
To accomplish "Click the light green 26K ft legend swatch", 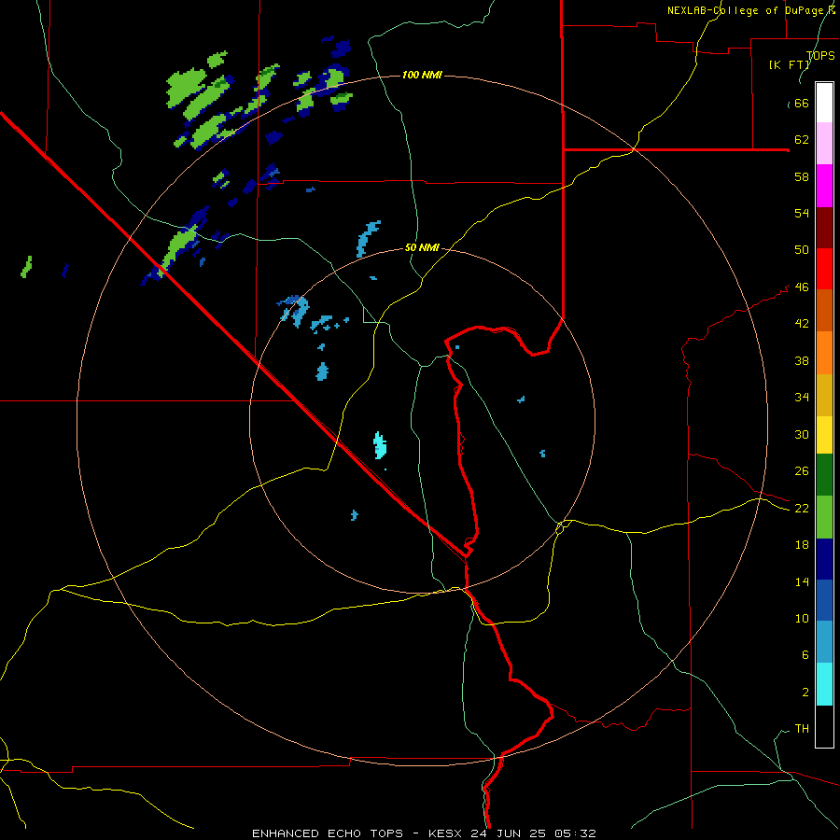I will pyautogui.click(x=824, y=517).
